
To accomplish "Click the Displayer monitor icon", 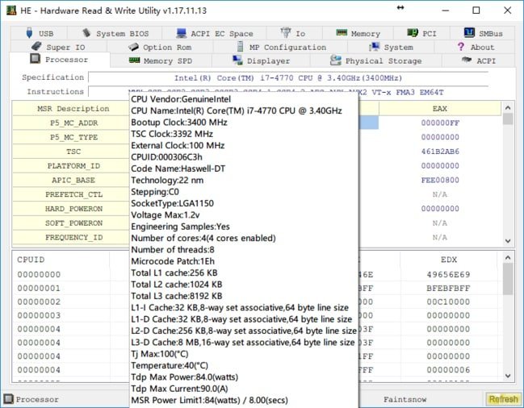I will (x=239, y=60).
